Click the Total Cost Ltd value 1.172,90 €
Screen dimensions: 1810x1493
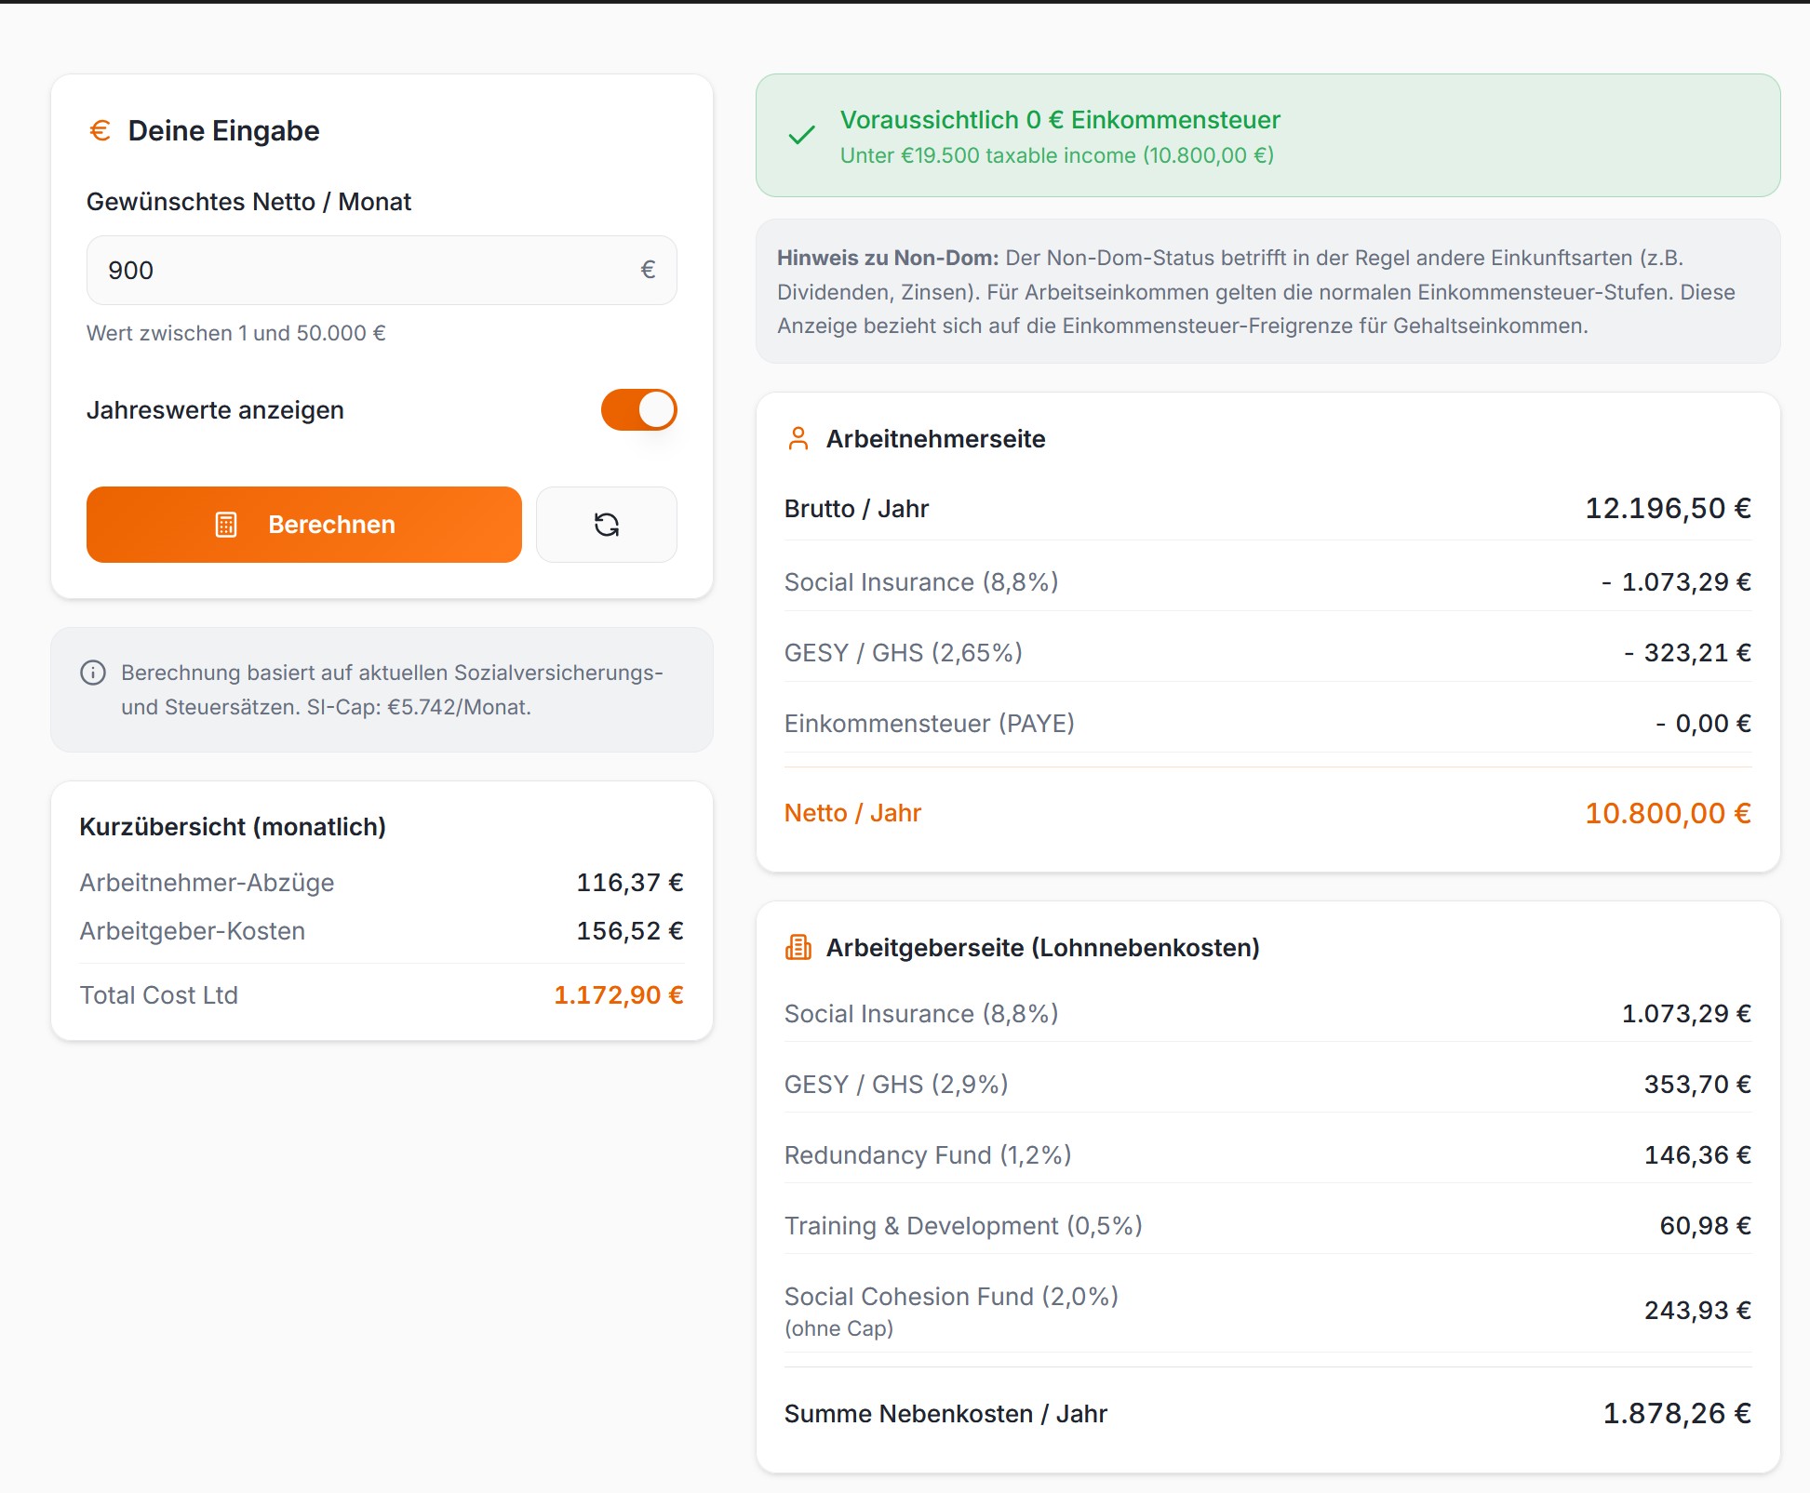pos(618,995)
